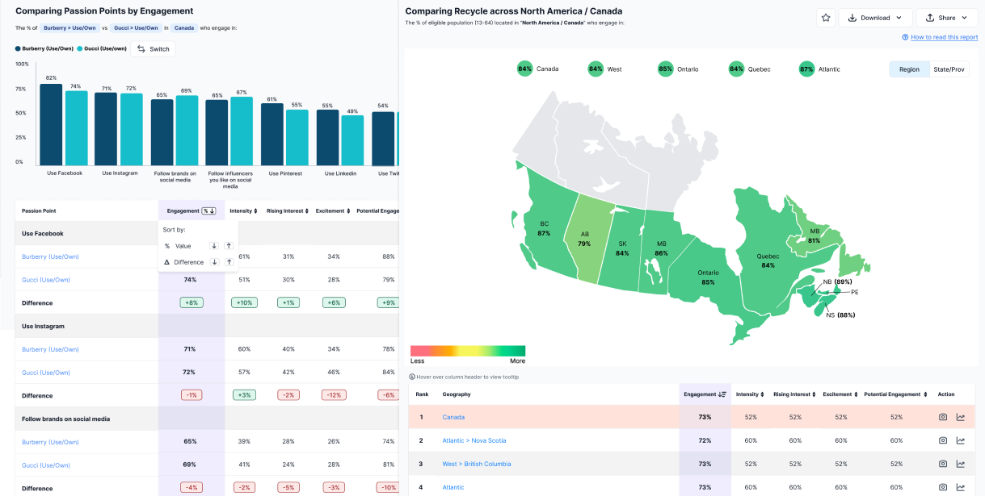The image size is (985, 496).
Task: Click trend chart icon for Atlantic > Nova Scotia
Action: [961, 440]
